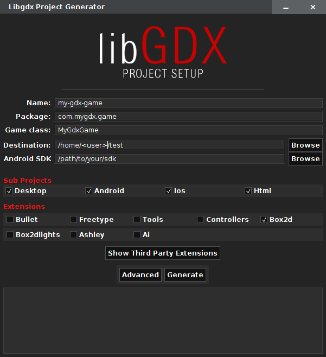Enable the Bullet extension checkbox

coord(10,220)
